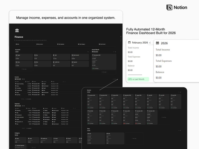This screenshot has width=199, height=149.
Task: Select the All tab under Income
Action: [x=24, y=79]
